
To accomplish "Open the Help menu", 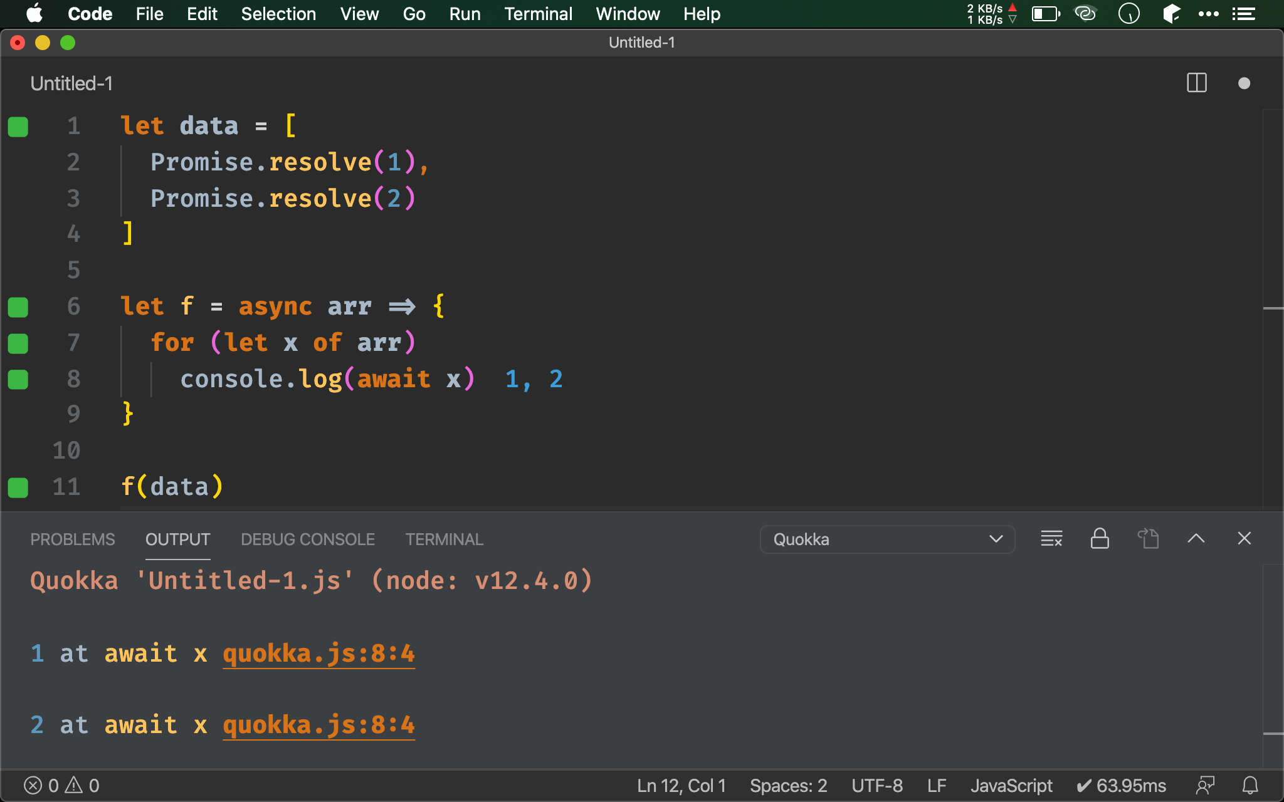I will tap(702, 14).
